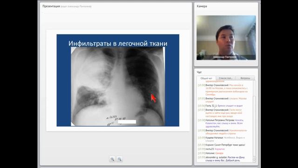Click the chest X-ray image on the slide

[x=118, y=86]
